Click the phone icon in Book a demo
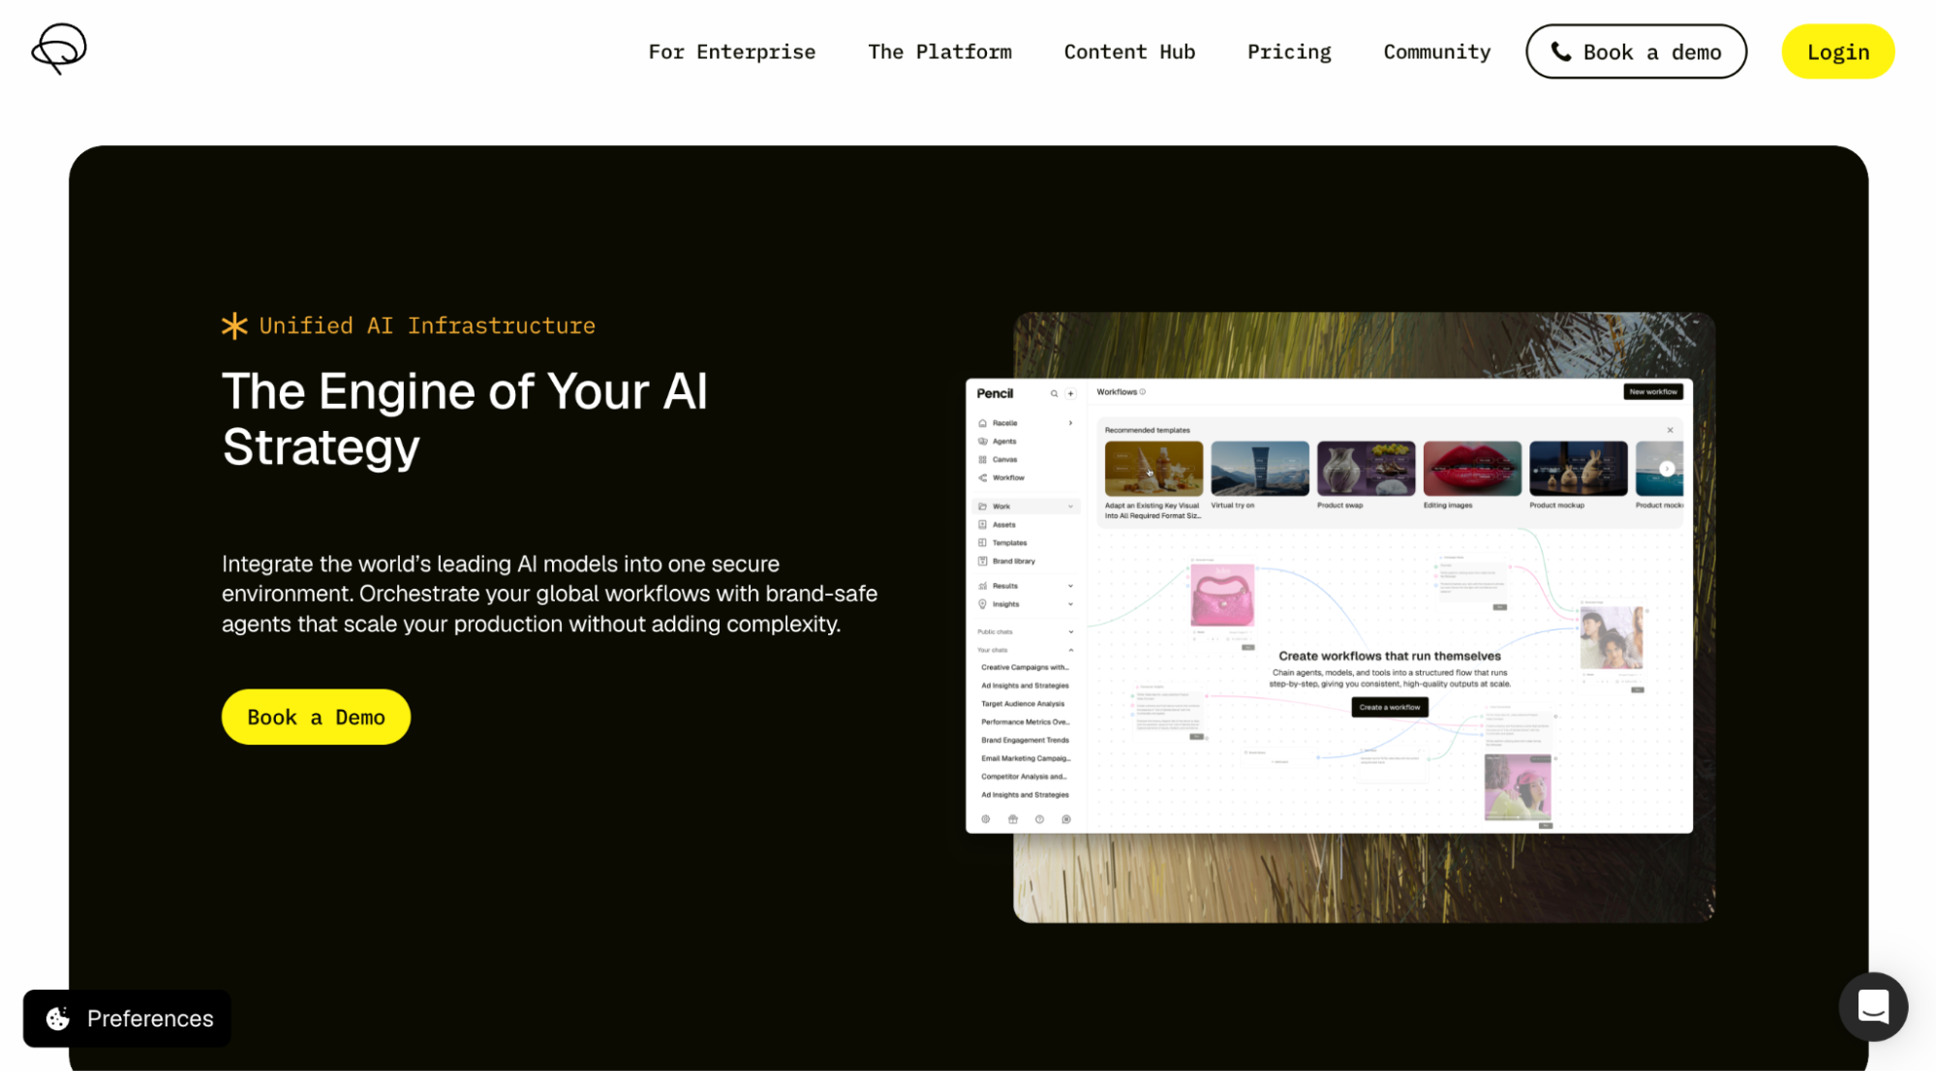The width and height of the screenshot is (1936, 1071). [1561, 51]
